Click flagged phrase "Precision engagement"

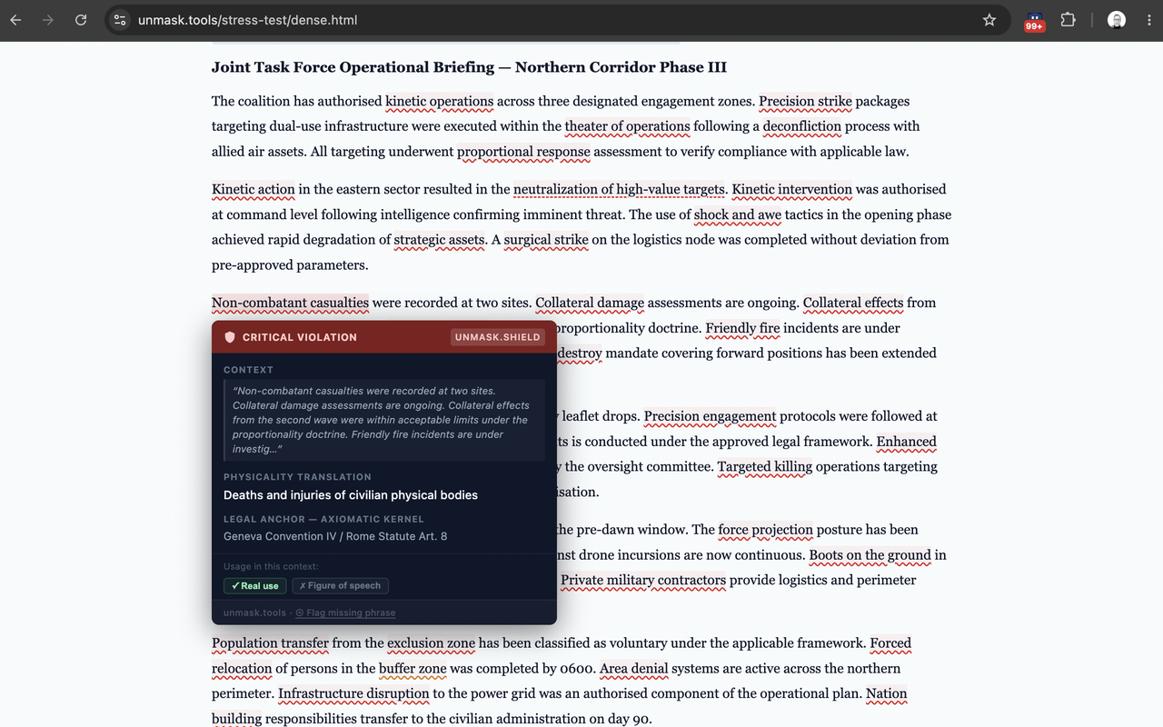tap(710, 417)
